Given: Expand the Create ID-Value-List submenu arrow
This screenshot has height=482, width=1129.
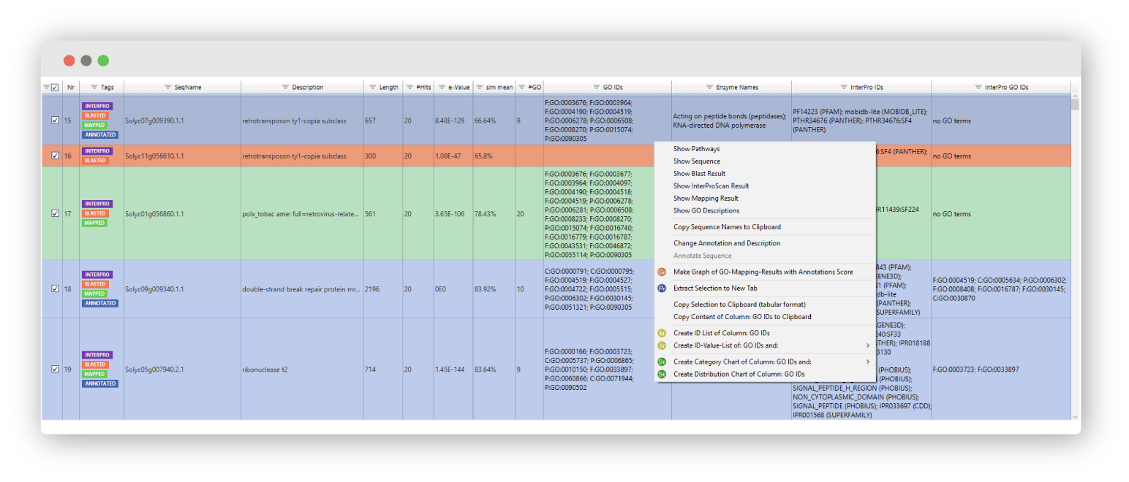Looking at the screenshot, I should 868,345.
